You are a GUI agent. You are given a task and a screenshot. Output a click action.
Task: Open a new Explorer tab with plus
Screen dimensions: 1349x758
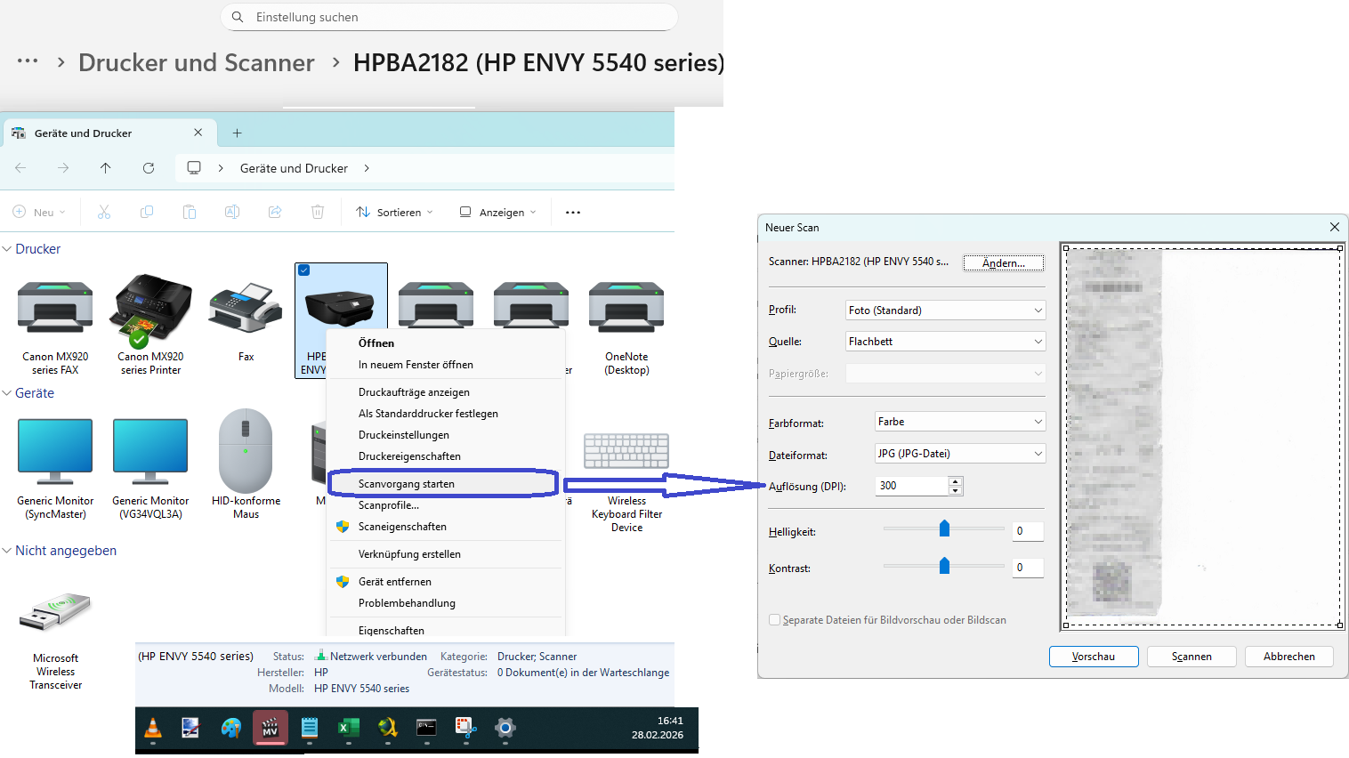[x=237, y=133]
